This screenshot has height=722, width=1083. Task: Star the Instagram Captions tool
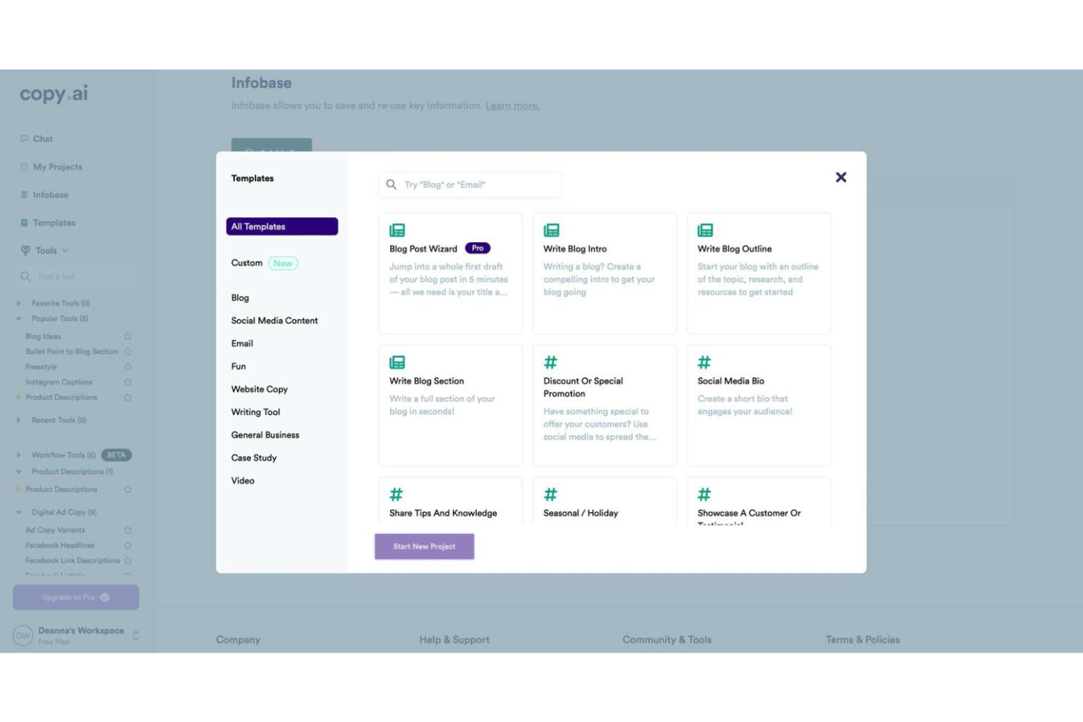coord(127,381)
